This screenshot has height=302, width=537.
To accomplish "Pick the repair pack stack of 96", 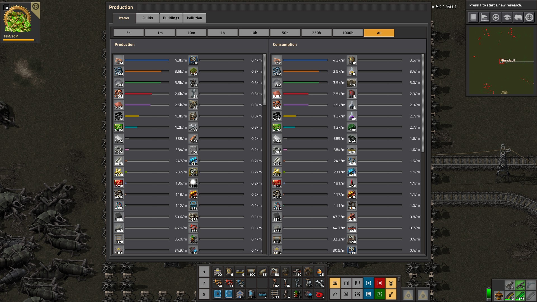I will coord(319,283).
